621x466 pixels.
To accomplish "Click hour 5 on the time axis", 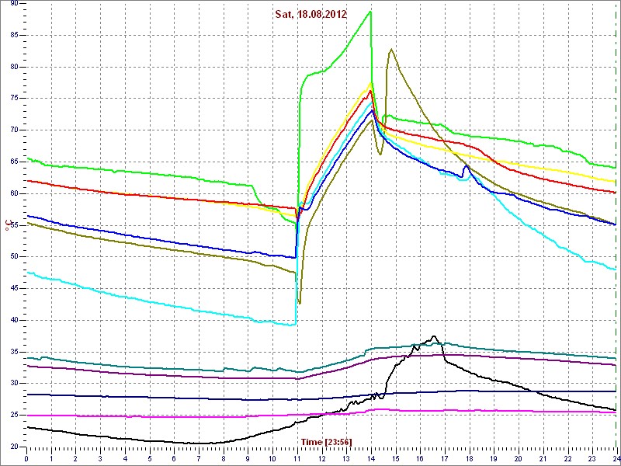I will coord(149,458).
